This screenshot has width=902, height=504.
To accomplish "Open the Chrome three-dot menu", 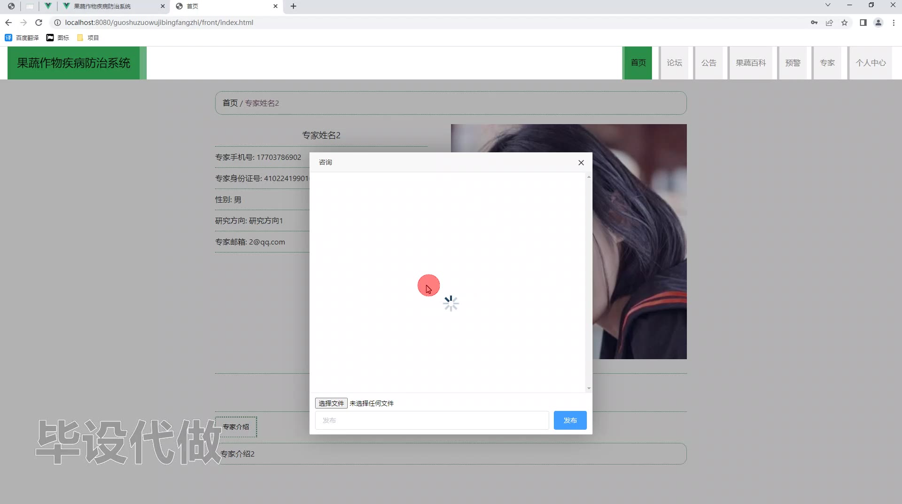I will click(x=894, y=23).
